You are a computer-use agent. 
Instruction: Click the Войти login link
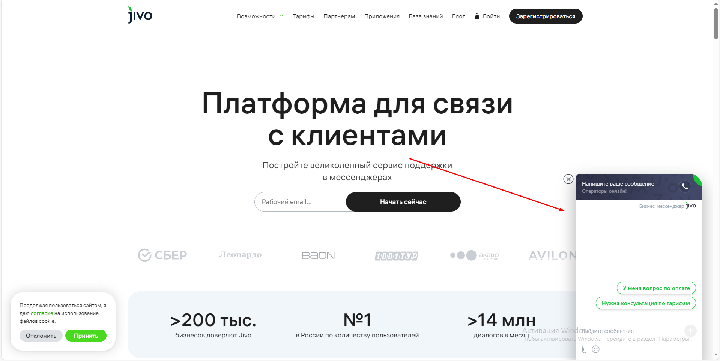point(487,16)
